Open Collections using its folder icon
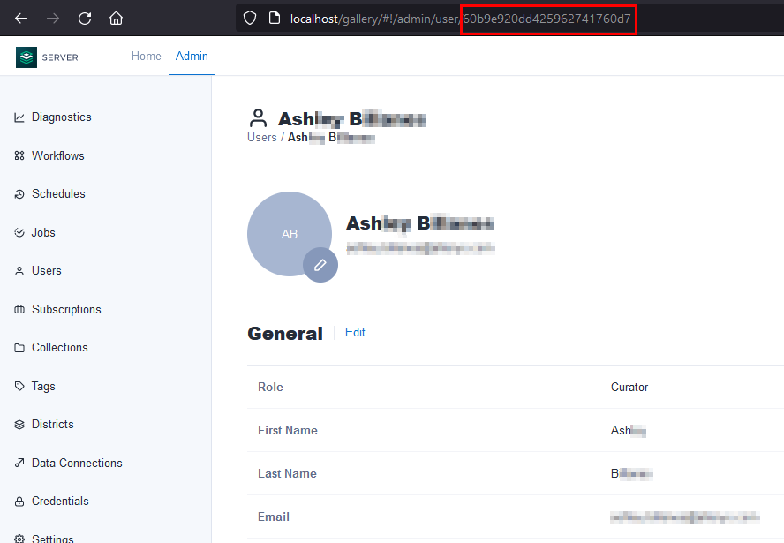 (x=20, y=347)
